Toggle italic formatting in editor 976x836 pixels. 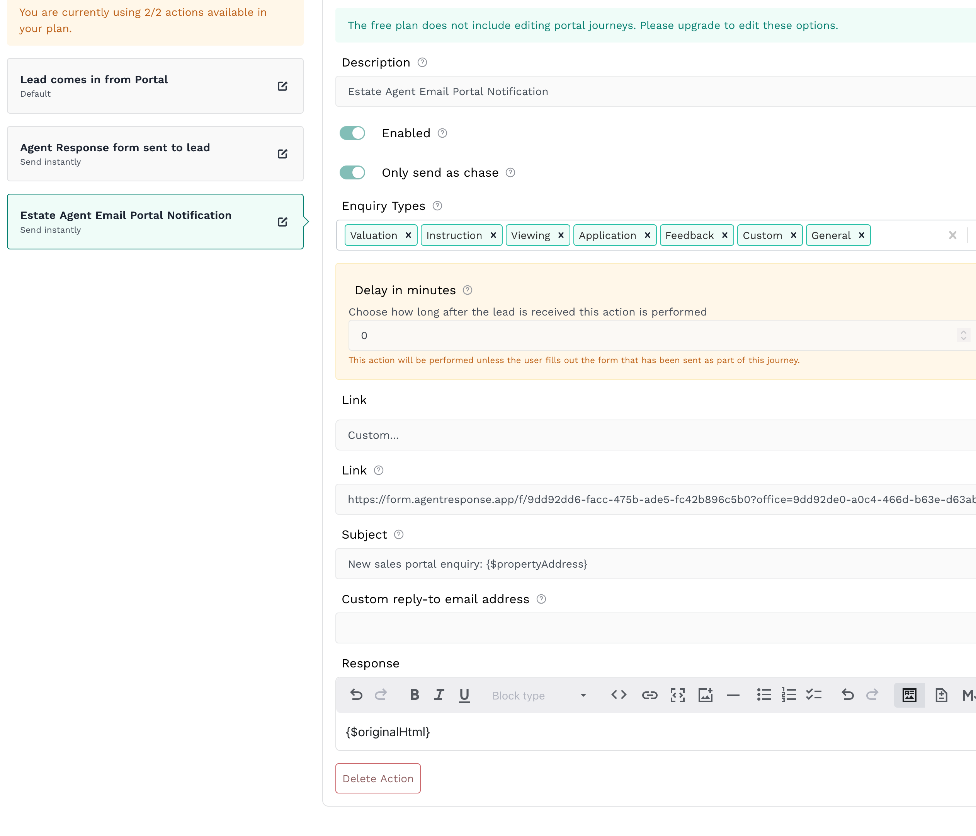[439, 694]
